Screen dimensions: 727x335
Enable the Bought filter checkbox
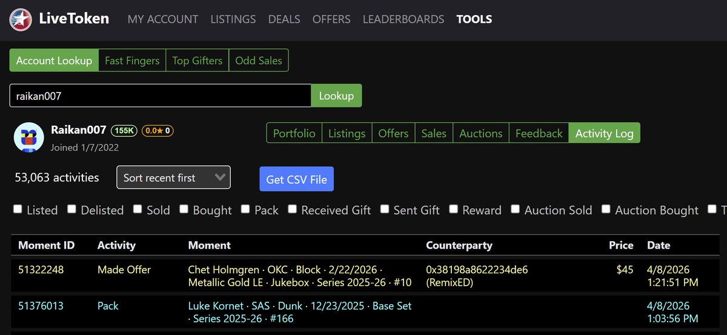pyautogui.click(x=184, y=209)
